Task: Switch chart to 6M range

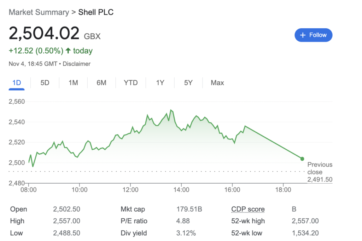Action: [x=101, y=83]
